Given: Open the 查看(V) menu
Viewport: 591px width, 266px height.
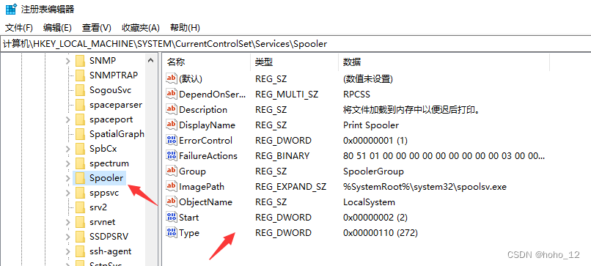Looking at the screenshot, I should (x=97, y=28).
